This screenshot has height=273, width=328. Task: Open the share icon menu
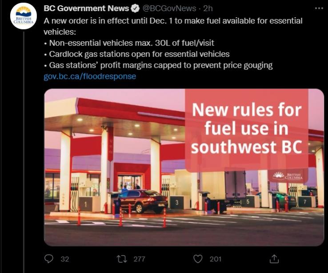click(x=274, y=258)
